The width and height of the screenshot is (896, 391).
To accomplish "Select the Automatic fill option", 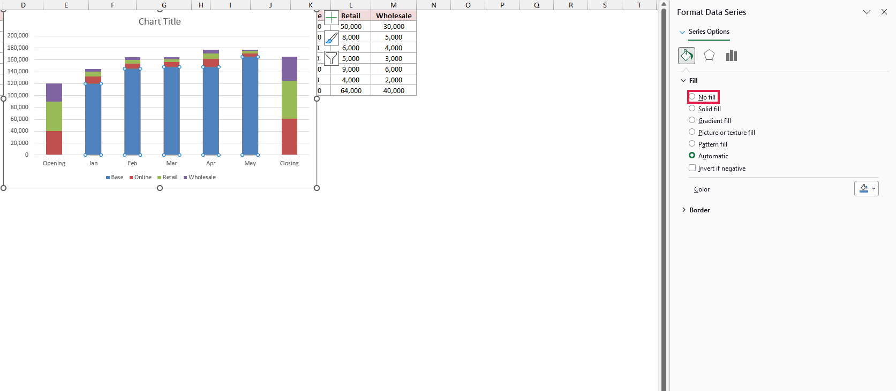I will (x=709, y=156).
